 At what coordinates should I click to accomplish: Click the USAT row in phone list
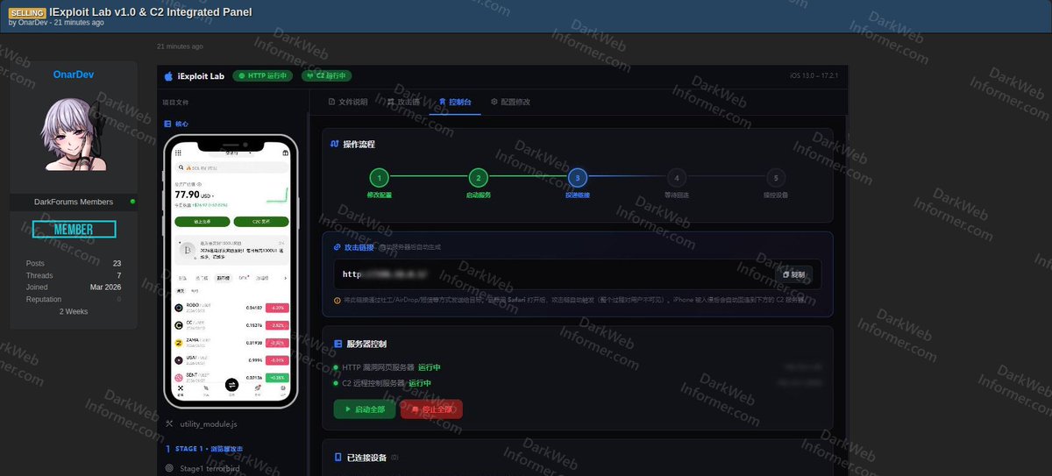click(232, 359)
